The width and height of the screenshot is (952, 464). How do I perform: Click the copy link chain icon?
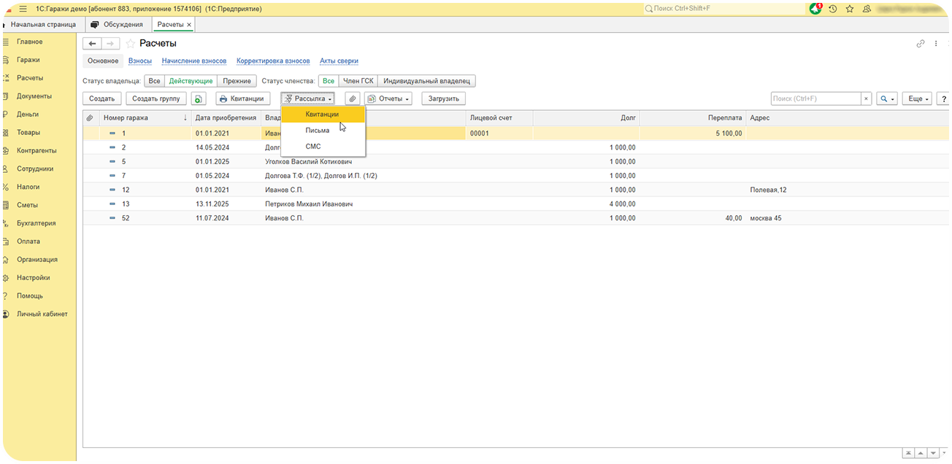(x=921, y=44)
